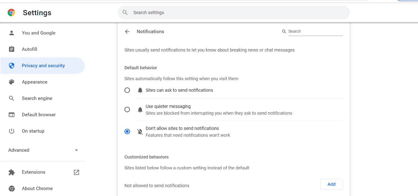This screenshot has height=196, width=418.
Task: Click the Chrome logo beside Settings title
Action: 11,12
